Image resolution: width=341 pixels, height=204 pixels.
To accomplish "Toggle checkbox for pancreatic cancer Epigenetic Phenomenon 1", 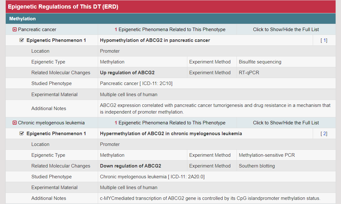I will tap(22, 40).
